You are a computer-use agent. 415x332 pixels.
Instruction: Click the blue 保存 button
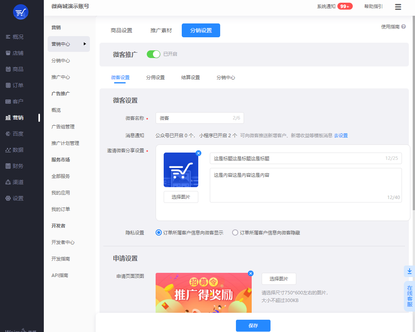(253, 325)
